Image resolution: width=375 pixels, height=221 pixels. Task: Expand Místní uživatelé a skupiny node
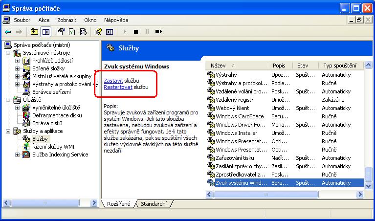[17, 77]
